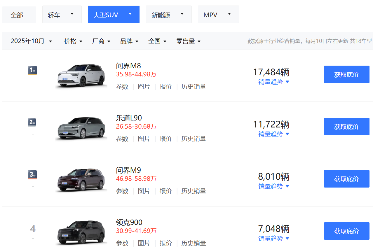The height and width of the screenshot is (252, 373).
Task: Expand the 零售量 sort dropdown
Action: coord(189,41)
